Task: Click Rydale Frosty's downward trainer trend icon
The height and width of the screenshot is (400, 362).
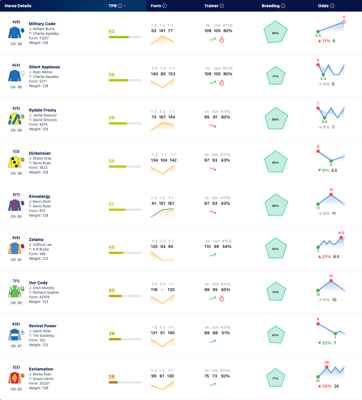Action: (213, 126)
